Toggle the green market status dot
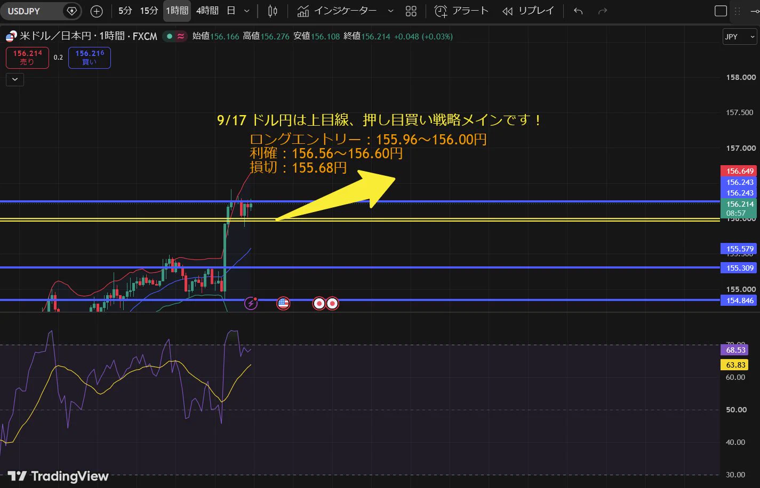The width and height of the screenshot is (760, 488). pos(170,36)
